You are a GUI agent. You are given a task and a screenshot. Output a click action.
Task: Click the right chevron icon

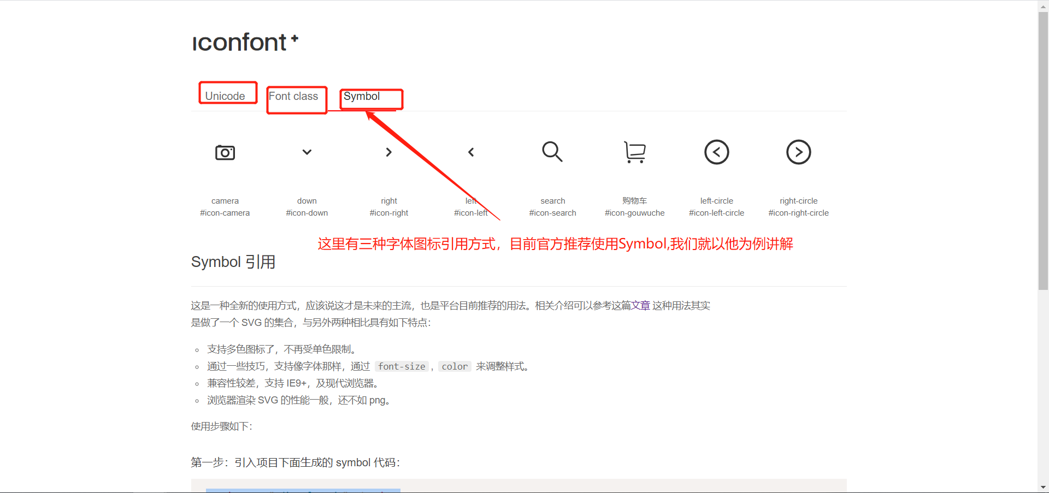click(389, 152)
